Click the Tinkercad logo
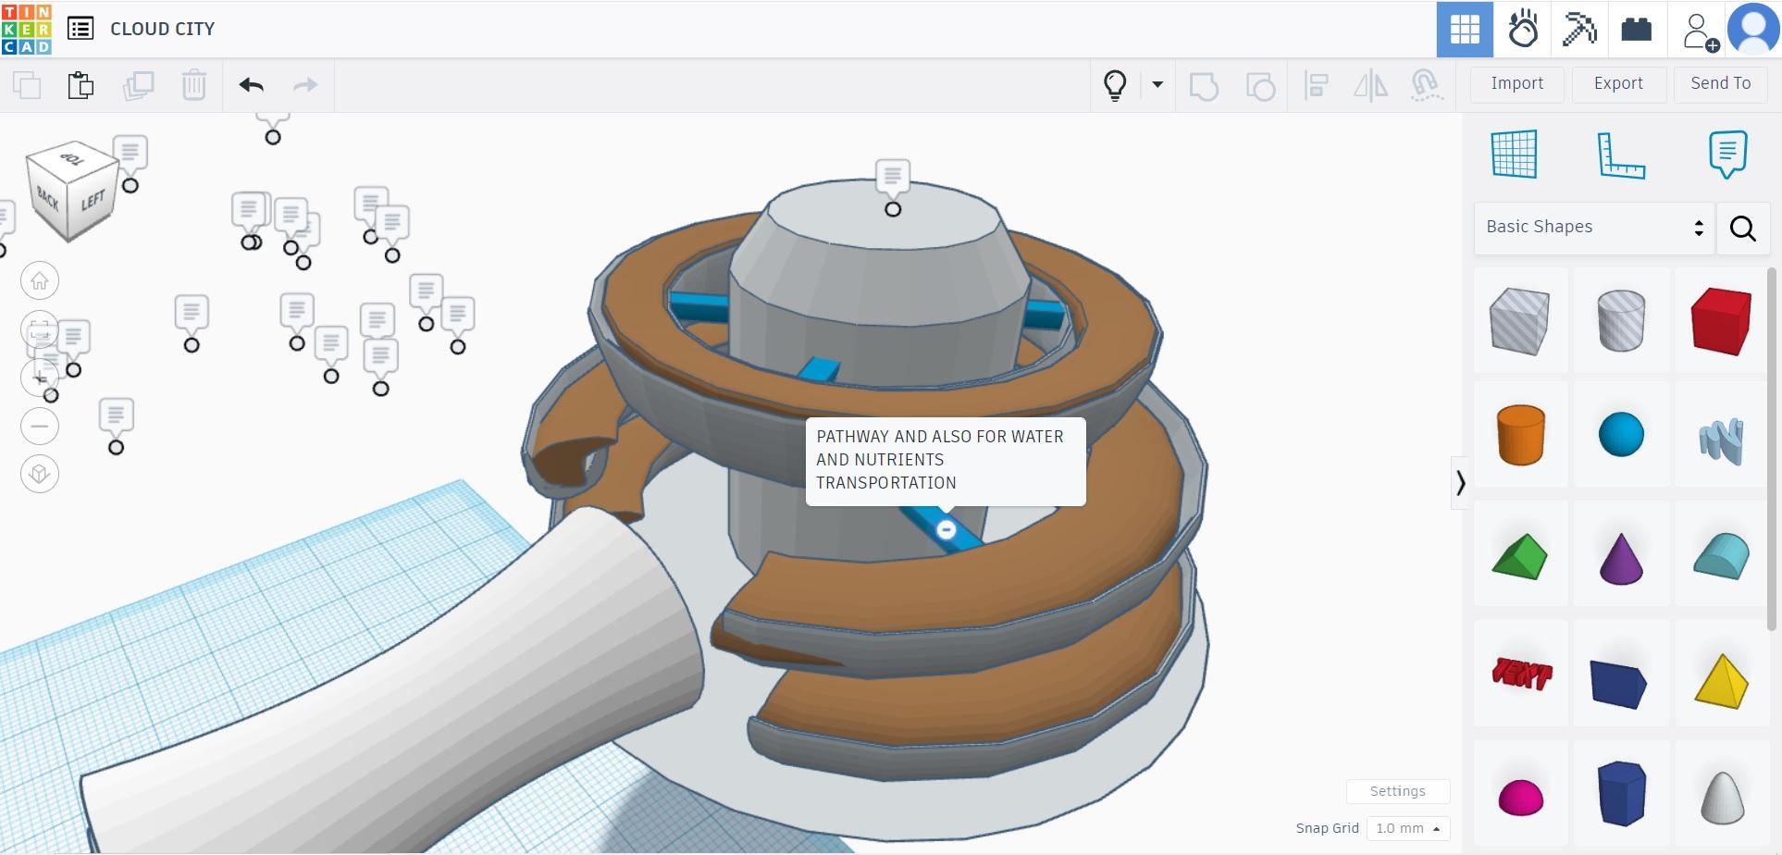 (27, 29)
